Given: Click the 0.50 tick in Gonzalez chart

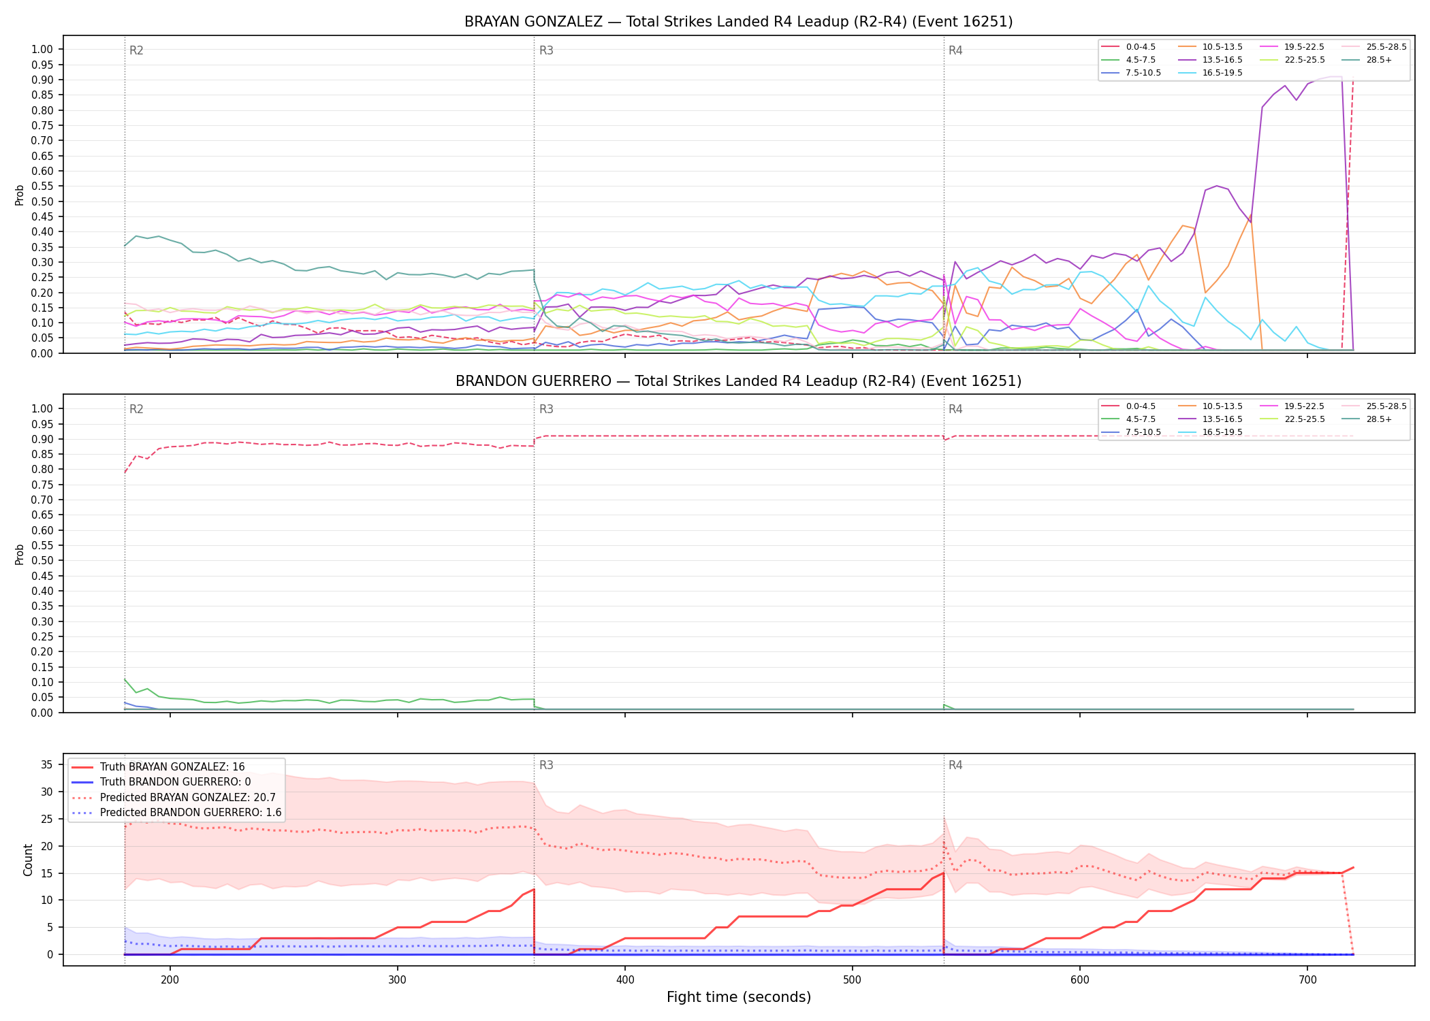Looking at the screenshot, I should [x=43, y=201].
